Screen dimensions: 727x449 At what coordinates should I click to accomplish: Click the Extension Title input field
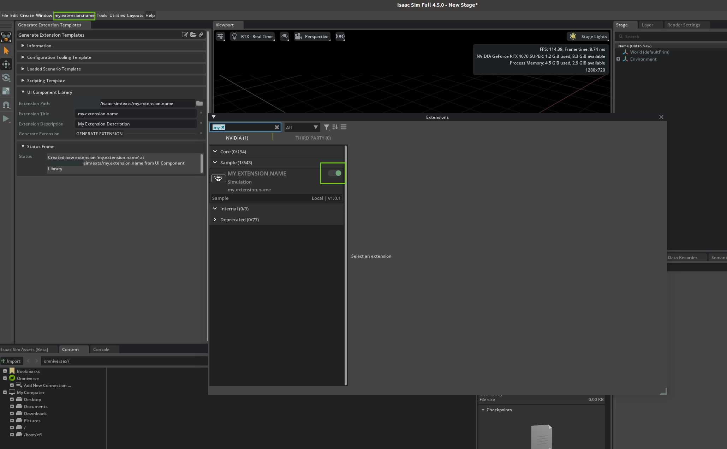tap(136, 114)
